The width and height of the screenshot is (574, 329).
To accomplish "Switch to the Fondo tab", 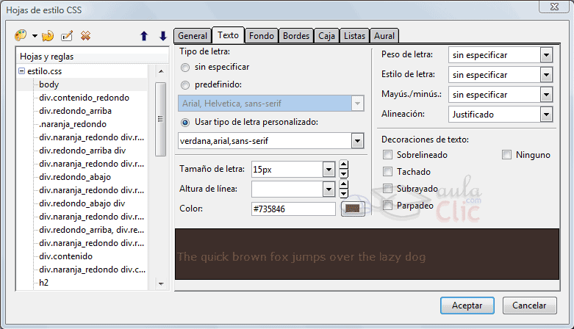I will (262, 35).
